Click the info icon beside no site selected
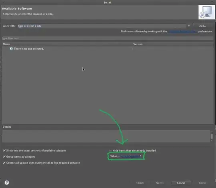Screen dimensions: 216x188 click(x=11, y=49)
